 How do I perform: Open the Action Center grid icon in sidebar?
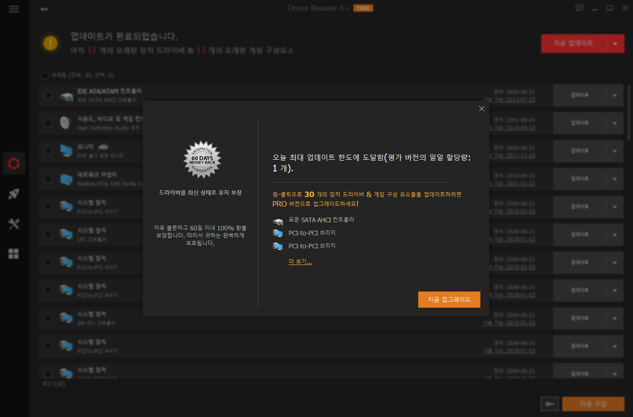14,254
